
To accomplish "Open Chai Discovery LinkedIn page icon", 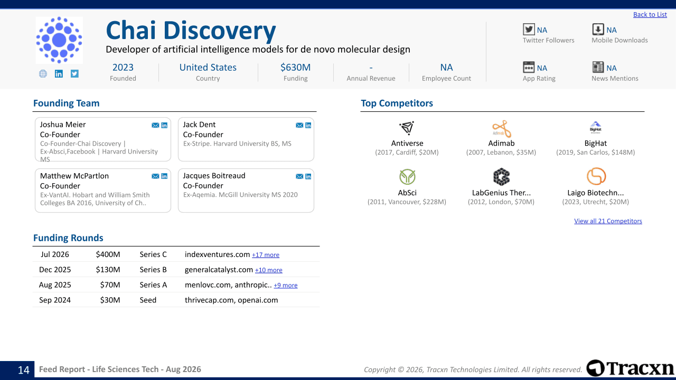I will pyautogui.click(x=59, y=74).
